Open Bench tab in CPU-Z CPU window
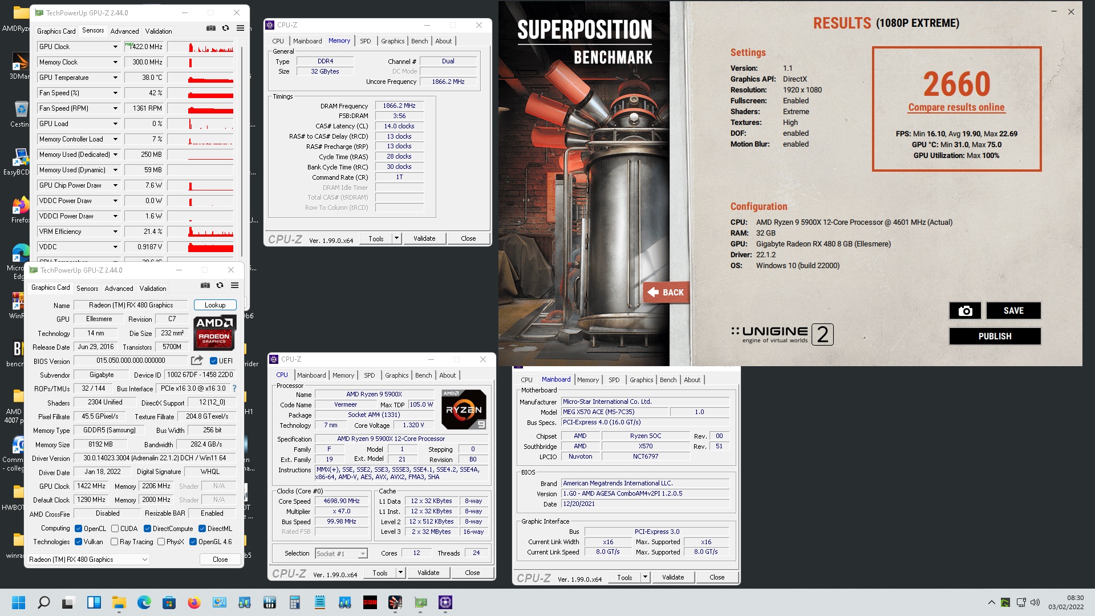1095x616 pixels. click(424, 375)
